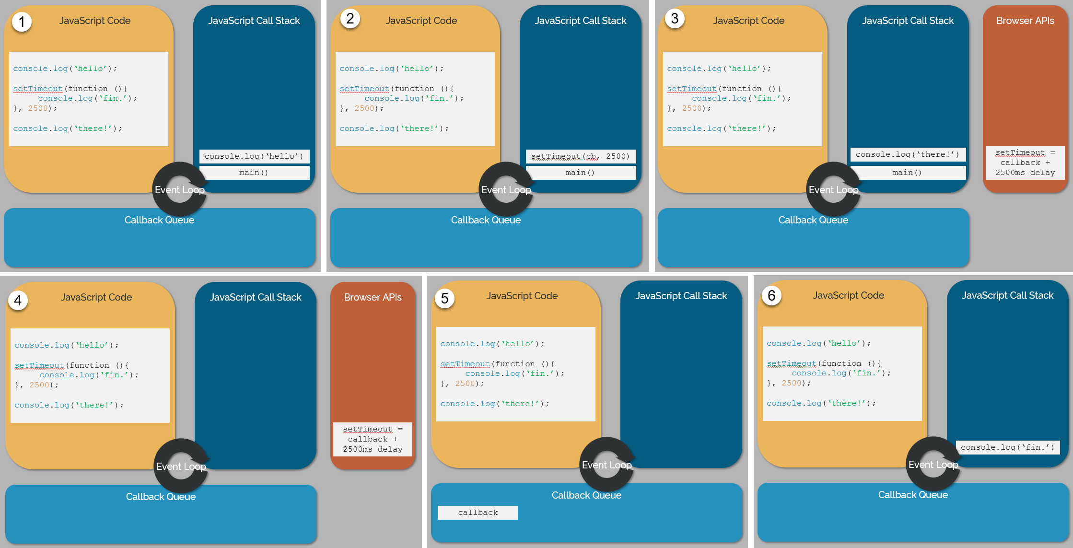Click the 'JavaScript Call Stack' heading in panel 6

[1008, 295]
